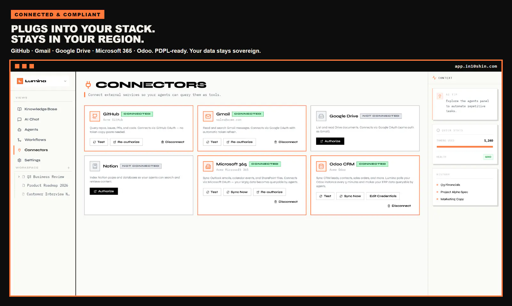This screenshot has width=512, height=306.
Task: Click the Notion connector icon
Action: click(95, 166)
